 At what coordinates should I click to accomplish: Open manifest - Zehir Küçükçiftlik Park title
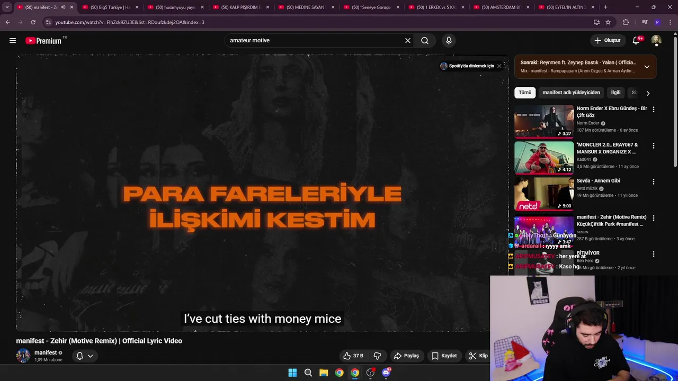pyautogui.click(x=611, y=221)
